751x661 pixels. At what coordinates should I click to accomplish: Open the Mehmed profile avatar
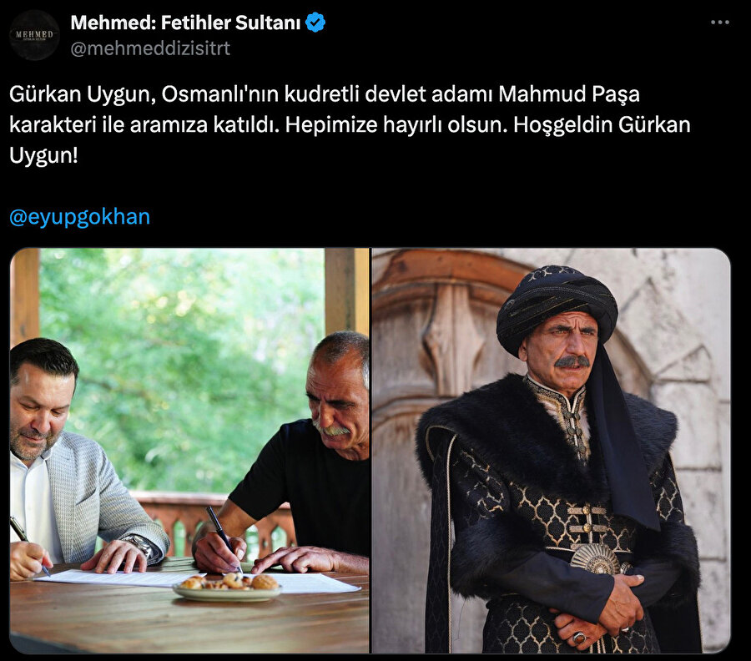[x=34, y=35]
